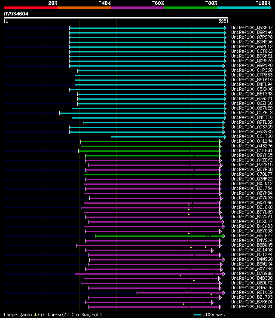This screenshot has height=318, width=275.
Task: Click the purple alignment bar for A0ZDA6
Action: pyautogui.click(x=153, y=203)
